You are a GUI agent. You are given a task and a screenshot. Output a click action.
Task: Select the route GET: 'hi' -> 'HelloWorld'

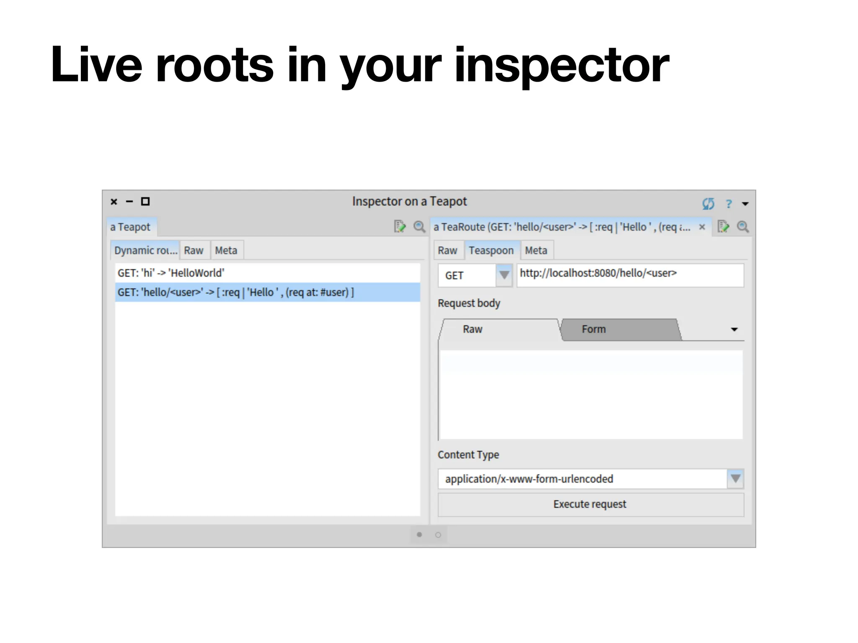point(267,273)
